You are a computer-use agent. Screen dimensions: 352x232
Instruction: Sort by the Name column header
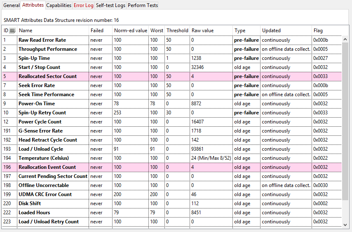(x=26, y=31)
